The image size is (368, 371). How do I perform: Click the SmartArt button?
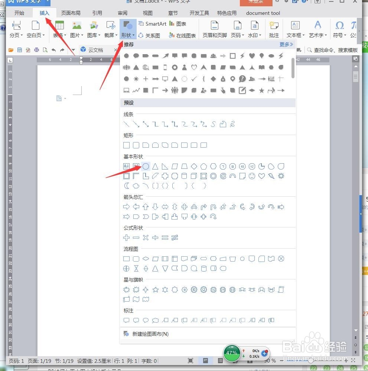pos(152,24)
